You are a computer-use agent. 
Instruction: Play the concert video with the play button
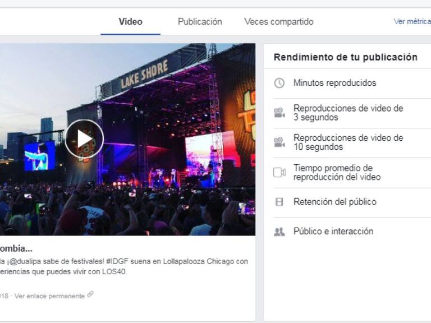point(84,139)
